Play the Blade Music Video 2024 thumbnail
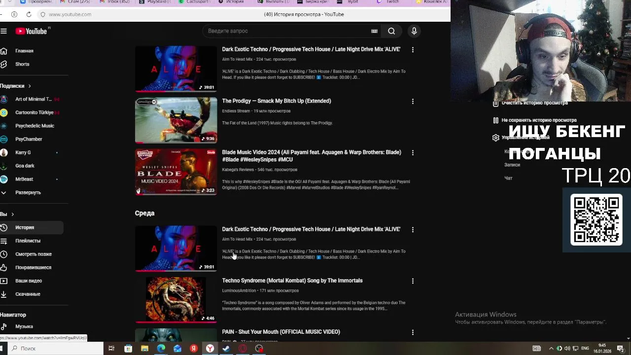The height and width of the screenshot is (355, 631). [176, 172]
